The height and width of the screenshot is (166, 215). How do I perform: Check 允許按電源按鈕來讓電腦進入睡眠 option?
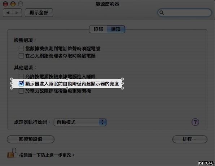[21, 77]
